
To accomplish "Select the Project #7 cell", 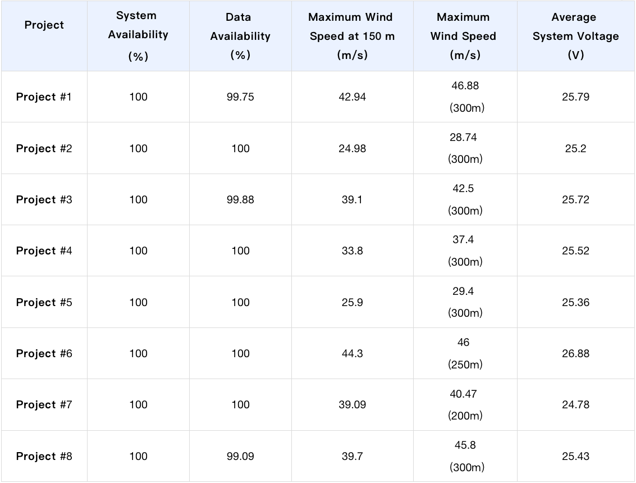I will click(x=44, y=405).
